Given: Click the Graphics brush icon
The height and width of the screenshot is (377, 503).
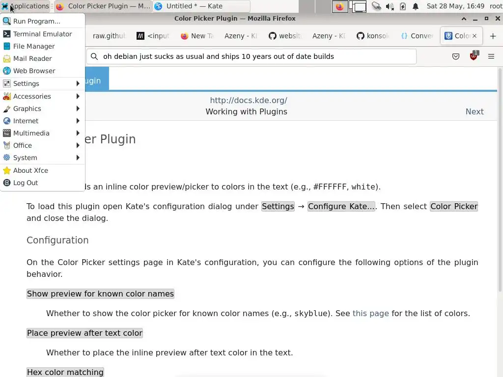Looking at the screenshot, I should tap(7, 108).
